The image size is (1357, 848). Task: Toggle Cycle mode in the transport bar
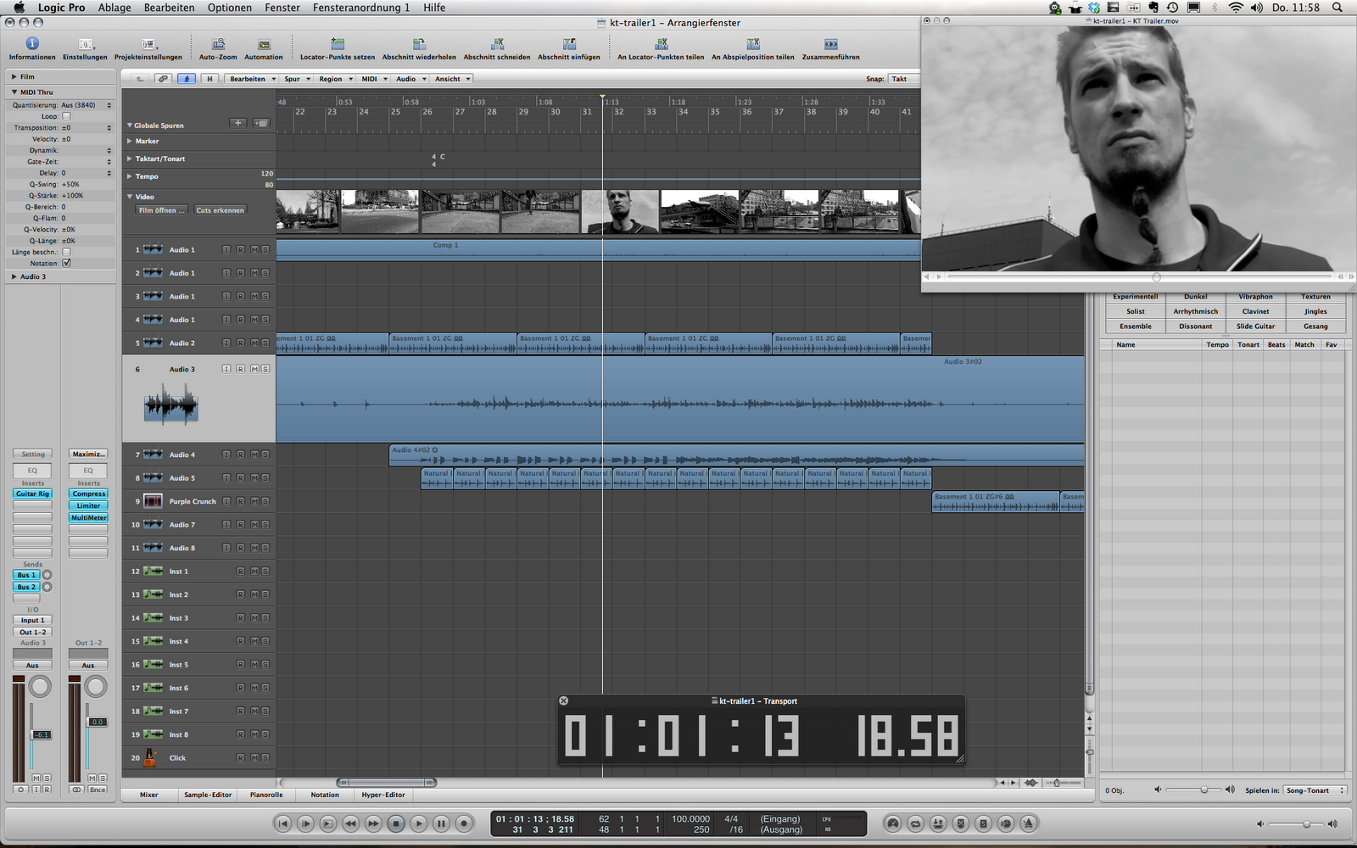point(916,823)
